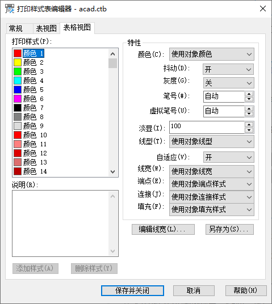Screen dimensions: 272x304
Task: Select plot style 颜色 1
Action: pyautogui.click(x=34, y=53)
